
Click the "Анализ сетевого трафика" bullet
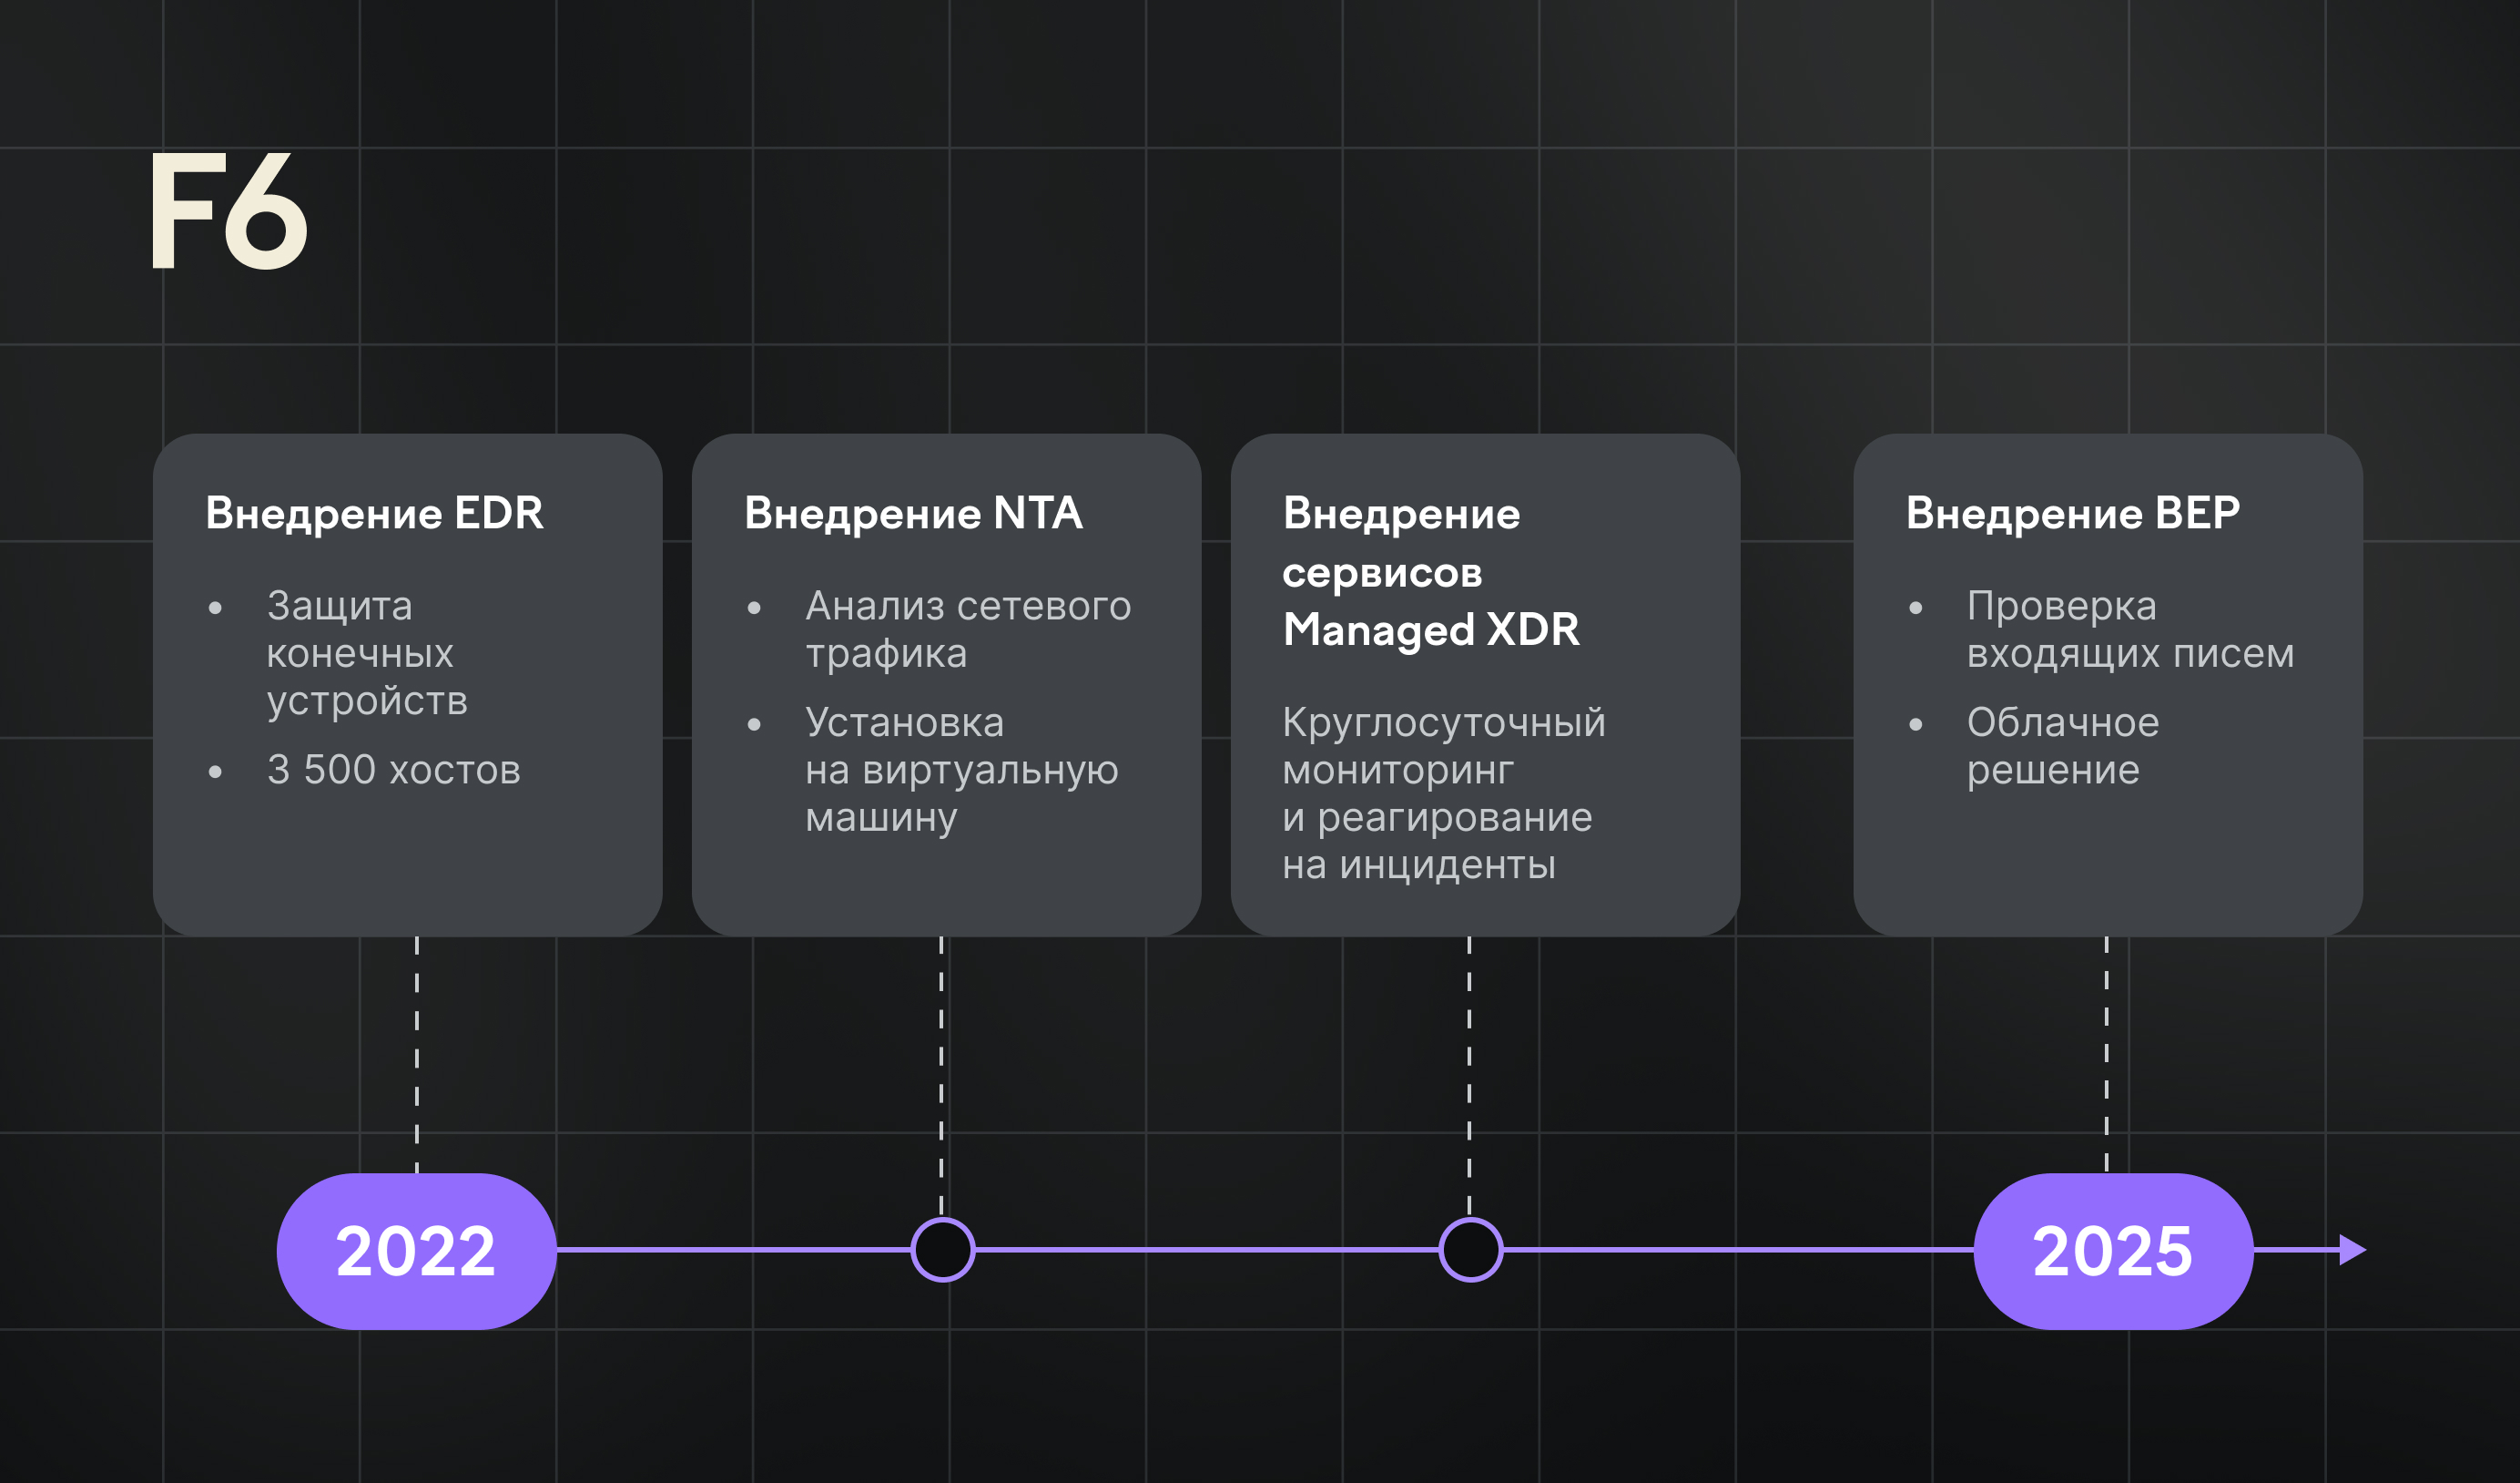pyautogui.click(x=967, y=629)
